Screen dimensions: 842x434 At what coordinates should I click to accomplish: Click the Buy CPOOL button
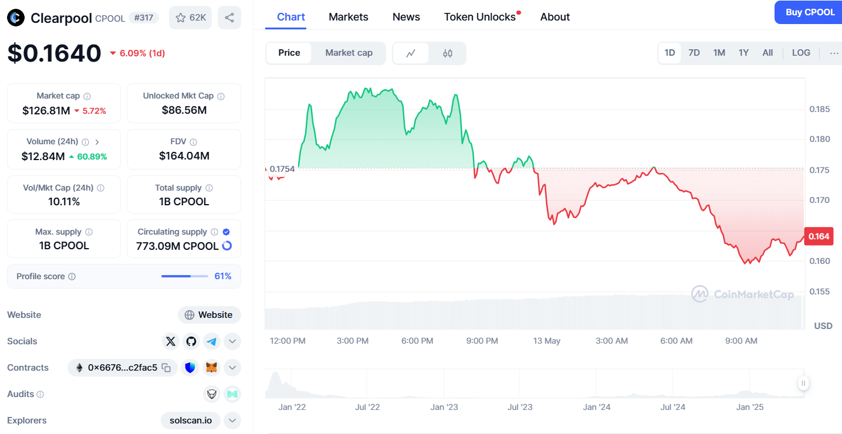tap(810, 12)
